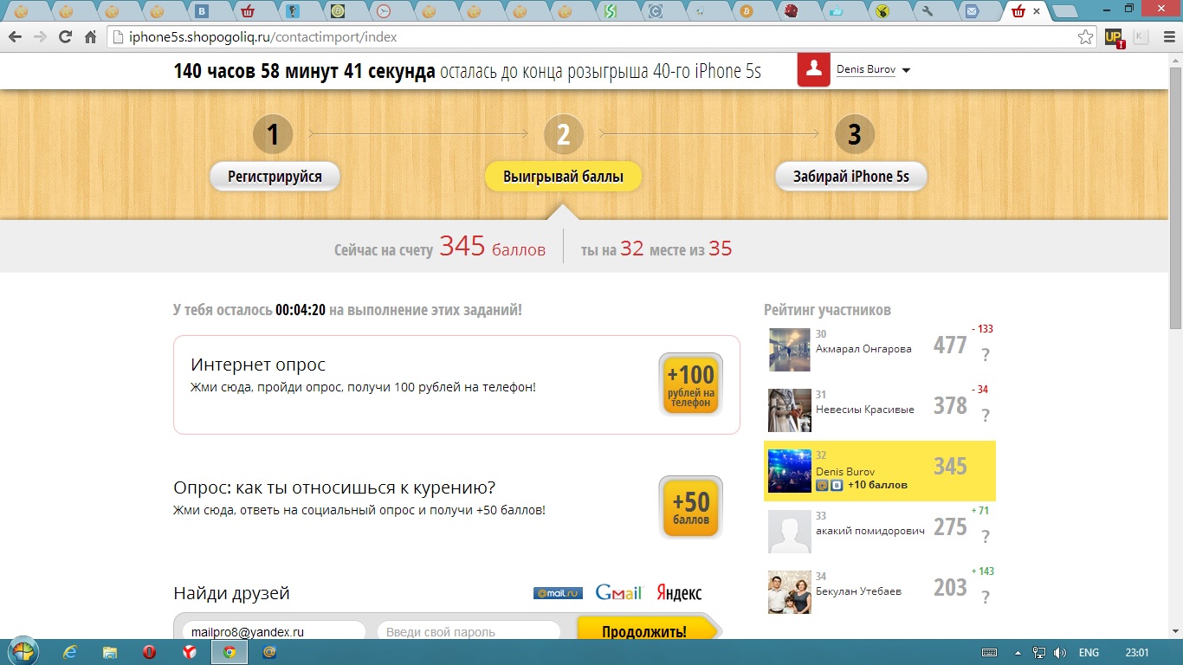This screenshot has width=1183, height=665.
Task: Switch to the green S browser tab
Action: click(610, 11)
